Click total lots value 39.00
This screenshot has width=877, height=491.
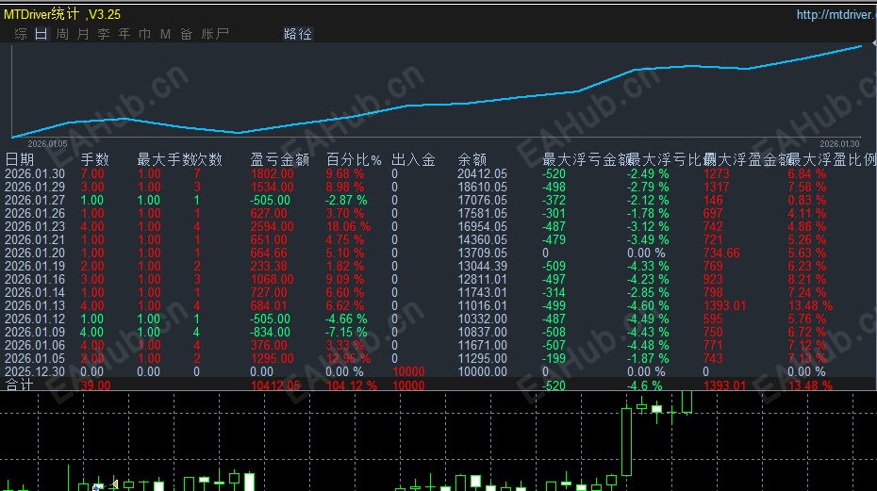tap(95, 385)
